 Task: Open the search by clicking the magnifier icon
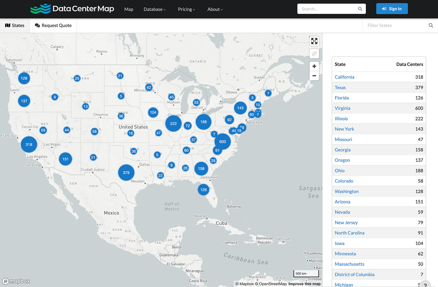click(x=360, y=9)
